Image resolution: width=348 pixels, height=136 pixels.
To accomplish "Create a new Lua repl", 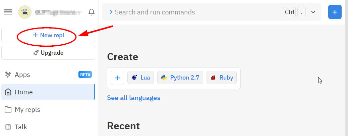I will tap(141, 78).
